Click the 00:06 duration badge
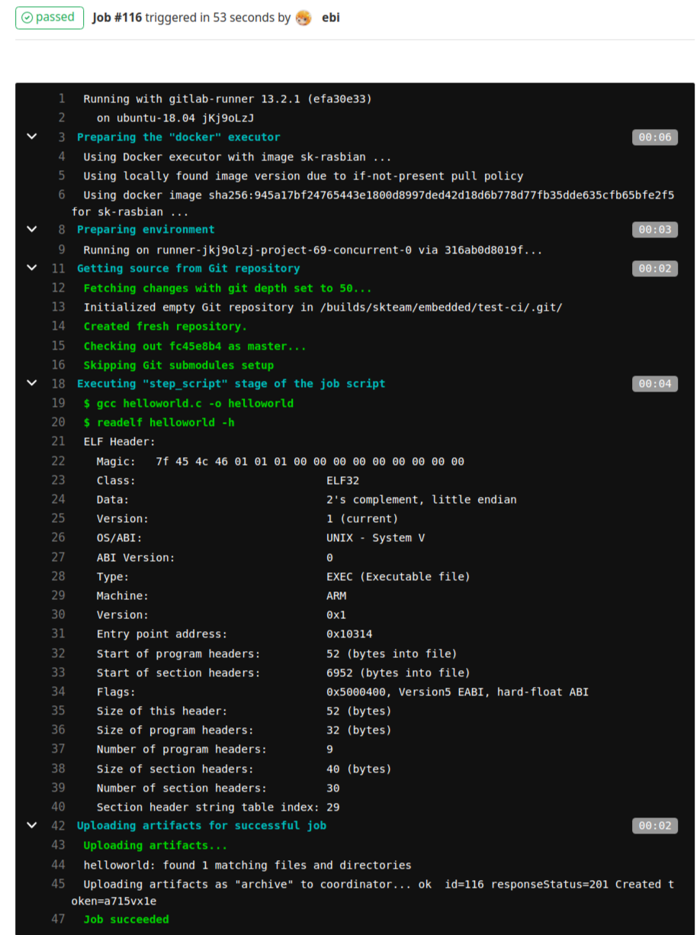This screenshot has width=700, height=935. click(x=654, y=137)
